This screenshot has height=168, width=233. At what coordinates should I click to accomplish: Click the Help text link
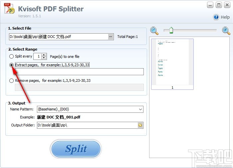pyautogui.click(x=225, y=17)
